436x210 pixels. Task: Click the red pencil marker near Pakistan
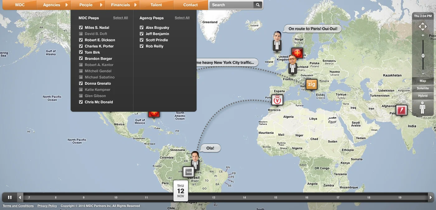point(401,110)
